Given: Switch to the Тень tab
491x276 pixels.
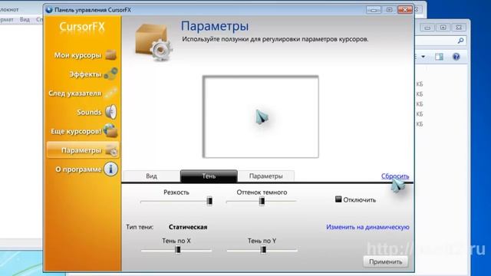Looking at the screenshot, I should pos(209,176).
